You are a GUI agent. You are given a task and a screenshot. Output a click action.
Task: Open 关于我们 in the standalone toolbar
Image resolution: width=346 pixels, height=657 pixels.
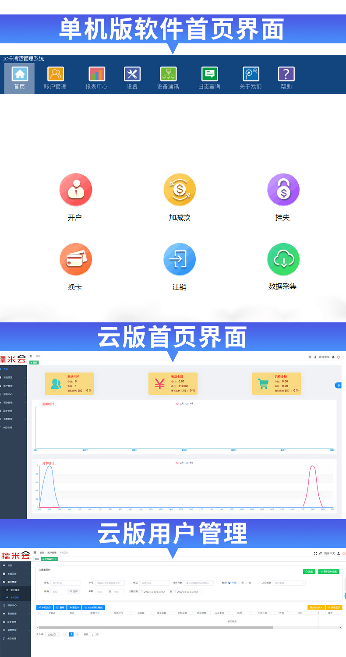[251, 78]
